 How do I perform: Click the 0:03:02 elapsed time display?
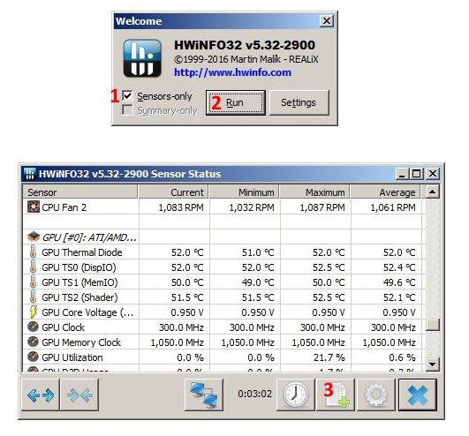pos(255,394)
